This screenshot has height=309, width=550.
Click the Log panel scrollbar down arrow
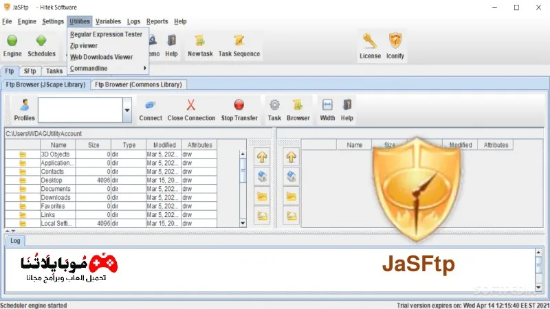[x=538, y=287]
